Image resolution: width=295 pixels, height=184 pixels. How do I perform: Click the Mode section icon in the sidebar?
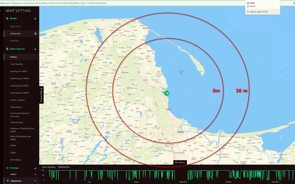[x=7, y=19]
